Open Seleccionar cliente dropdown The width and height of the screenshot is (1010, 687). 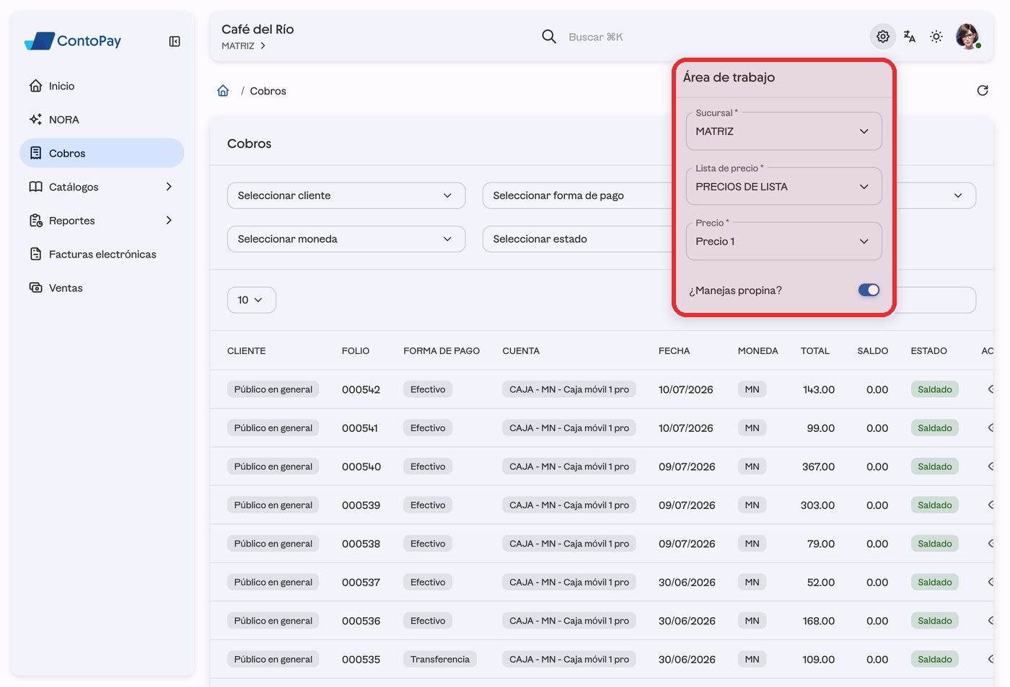[346, 195]
